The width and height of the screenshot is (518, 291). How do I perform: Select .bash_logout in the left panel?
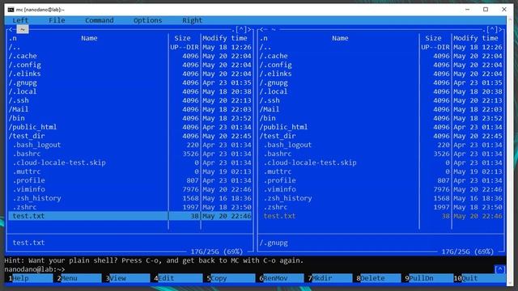(129, 145)
